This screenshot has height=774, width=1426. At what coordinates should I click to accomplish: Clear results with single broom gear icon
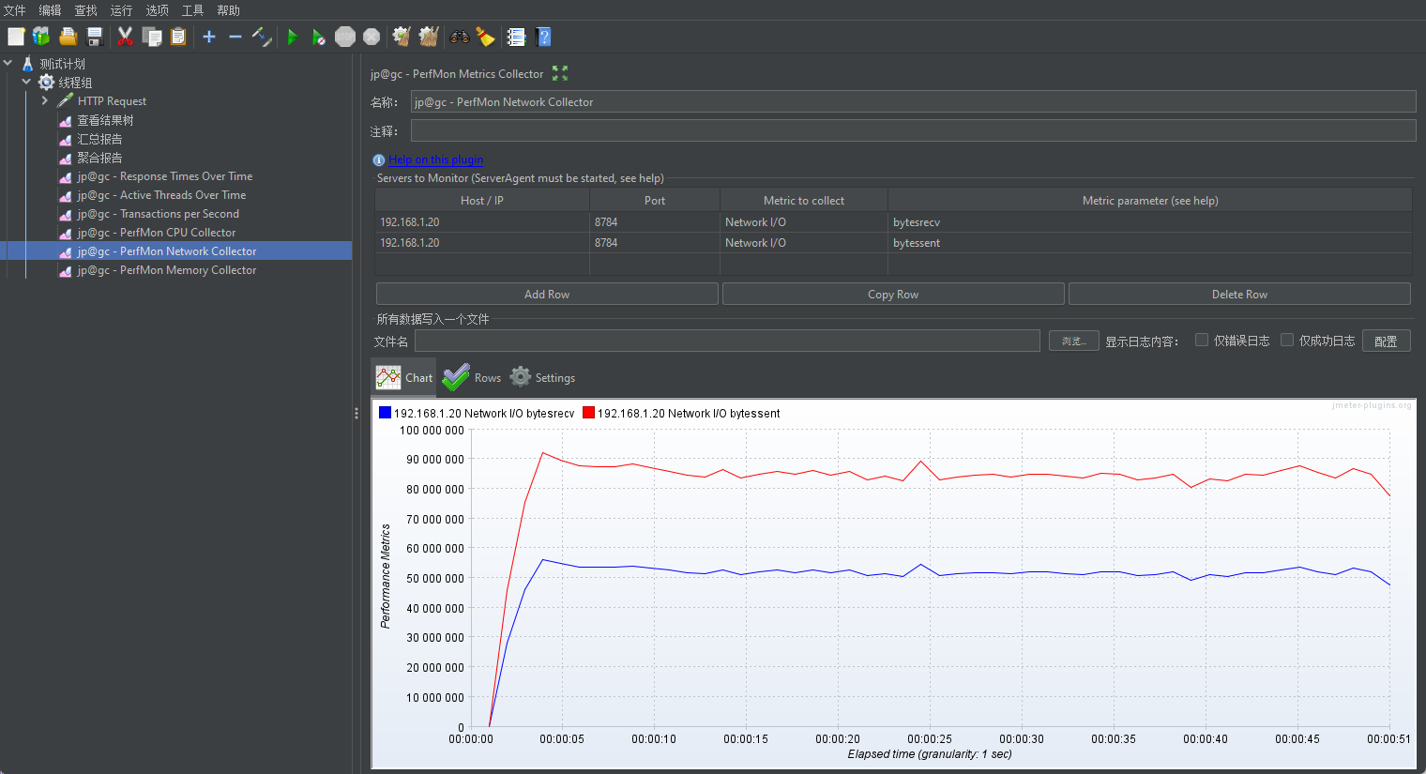tap(402, 37)
